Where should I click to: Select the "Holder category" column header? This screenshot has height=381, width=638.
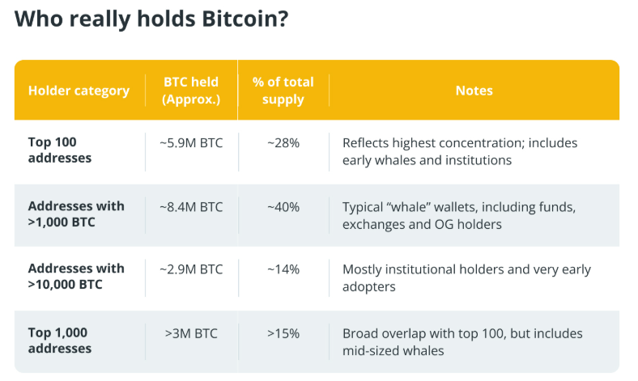79,91
